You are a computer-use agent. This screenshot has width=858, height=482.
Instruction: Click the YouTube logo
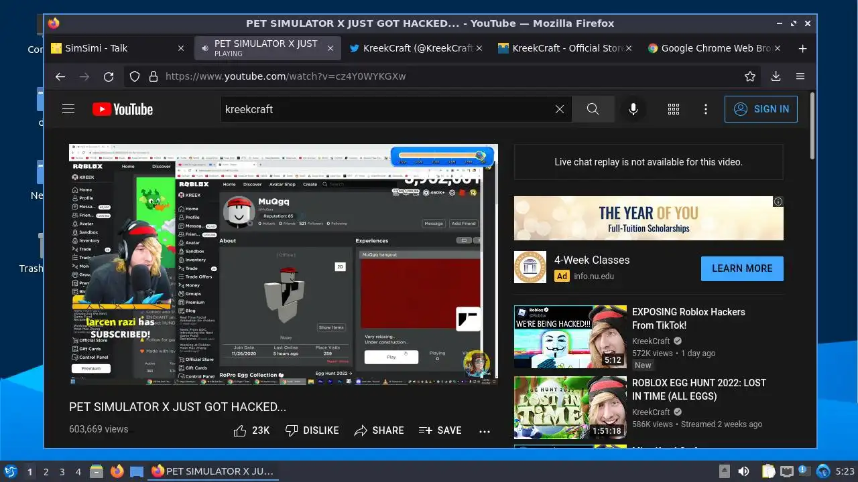click(123, 109)
